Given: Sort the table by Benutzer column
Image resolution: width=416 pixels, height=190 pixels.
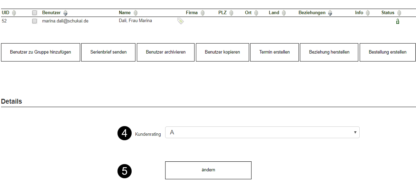Looking at the screenshot, I should (65, 13).
